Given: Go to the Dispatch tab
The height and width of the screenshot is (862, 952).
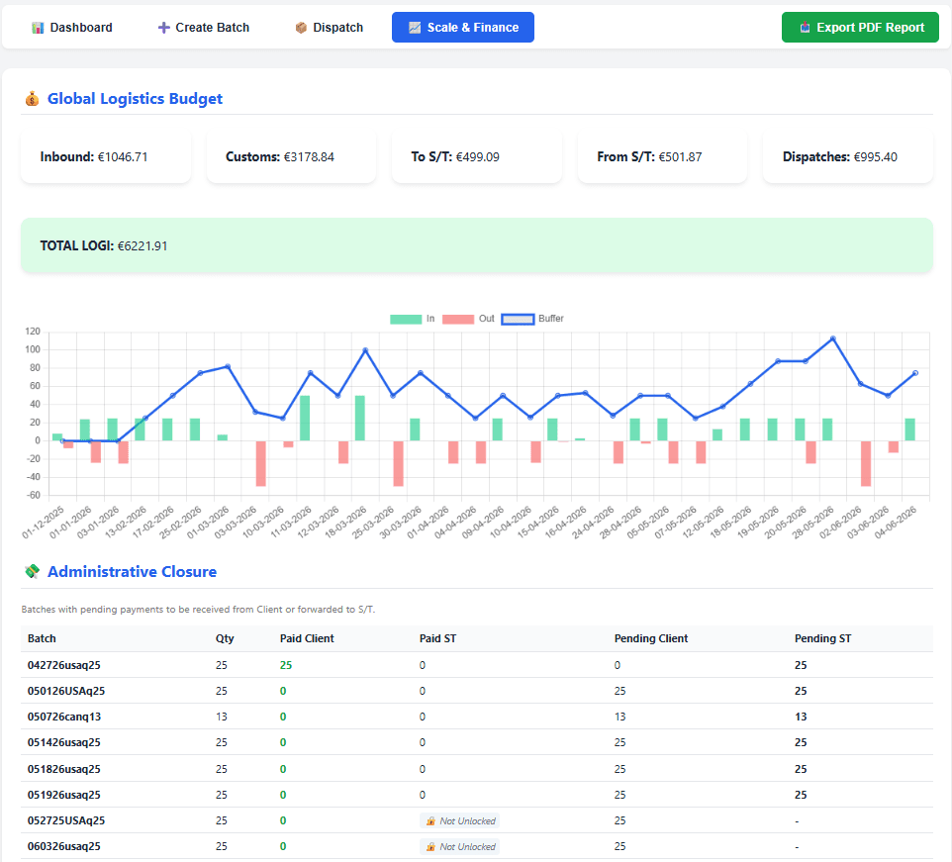Looking at the screenshot, I should (x=330, y=28).
